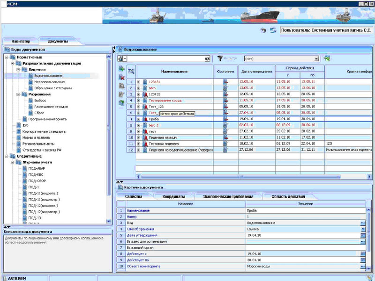Open the Область действия tab

288,196
